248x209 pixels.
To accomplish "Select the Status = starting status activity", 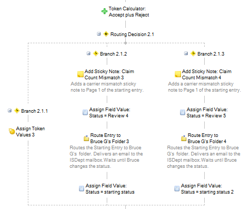I will coord(110,189).
